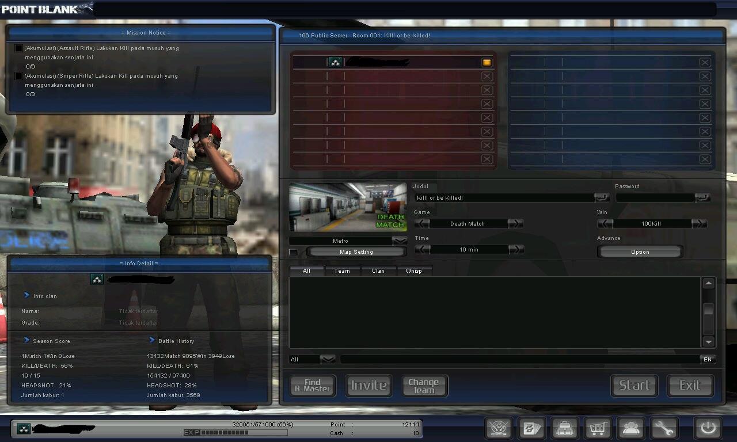Focus the Password input field

[x=655, y=197]
